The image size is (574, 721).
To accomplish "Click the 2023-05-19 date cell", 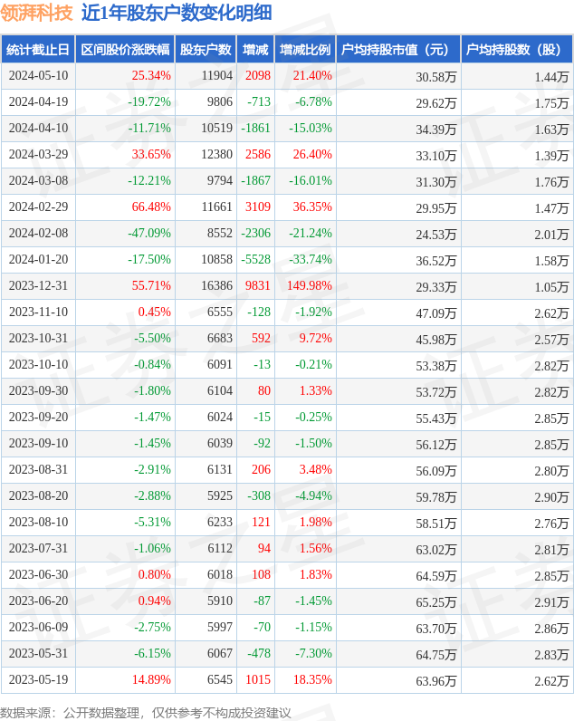I will [38, 680].
